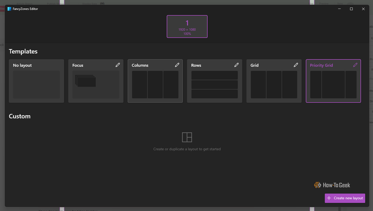Edit the Columns template with pencil icon

click(177, 65)
